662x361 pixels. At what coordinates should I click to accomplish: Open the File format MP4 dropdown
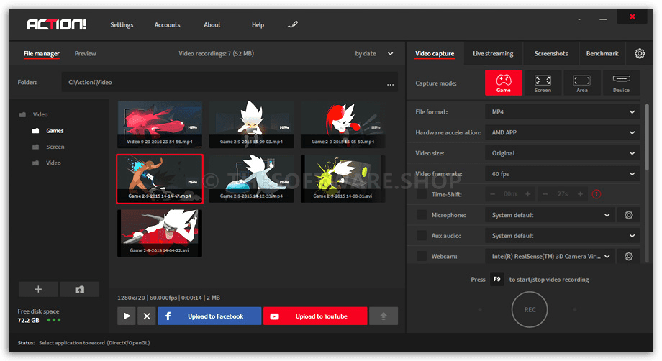(x=563, y=111)
